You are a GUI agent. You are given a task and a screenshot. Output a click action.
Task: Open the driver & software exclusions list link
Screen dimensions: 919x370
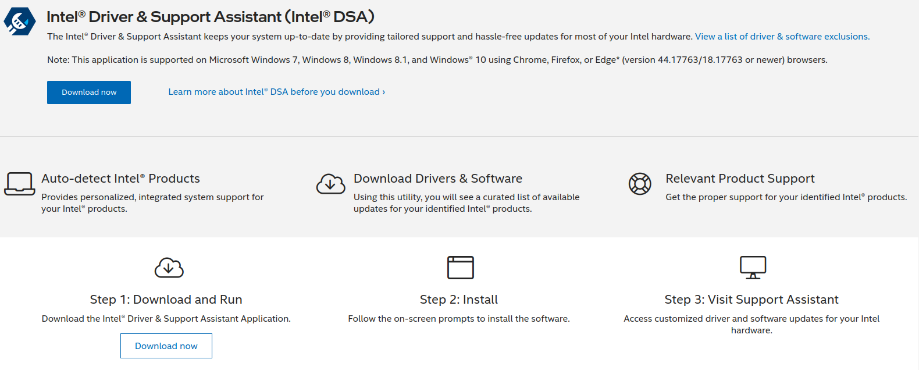pos(782,37)
